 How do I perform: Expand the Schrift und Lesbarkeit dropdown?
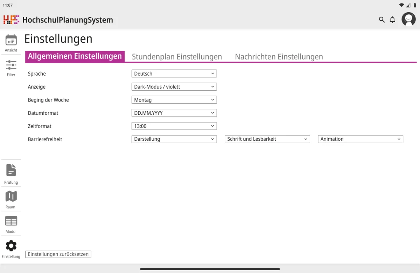(x=267, y=139)
